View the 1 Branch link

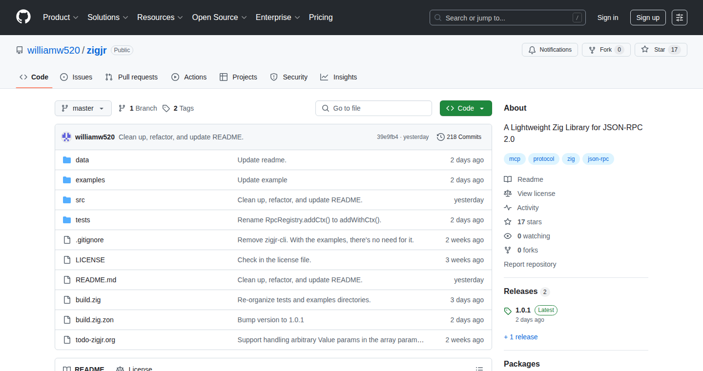pos(138,108)
